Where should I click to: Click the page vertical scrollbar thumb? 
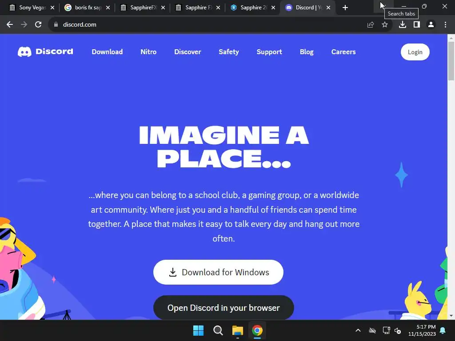coord(451,61)
